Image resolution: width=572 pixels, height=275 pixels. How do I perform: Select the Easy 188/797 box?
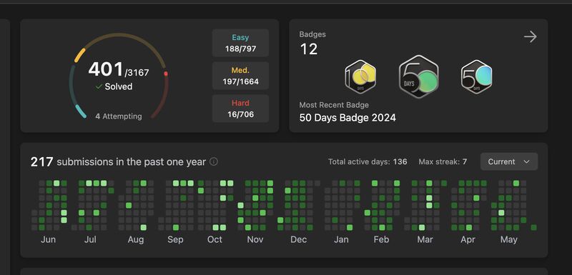pyautogui.click(x=240, y=43)
